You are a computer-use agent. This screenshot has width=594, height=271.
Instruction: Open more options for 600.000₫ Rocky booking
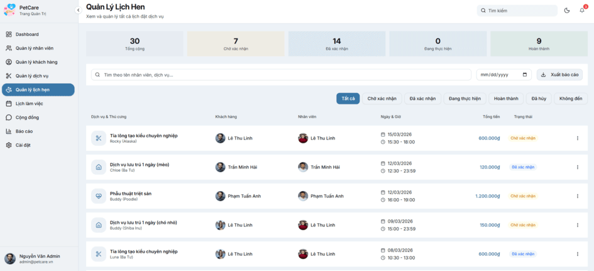[x=577, y=138]
